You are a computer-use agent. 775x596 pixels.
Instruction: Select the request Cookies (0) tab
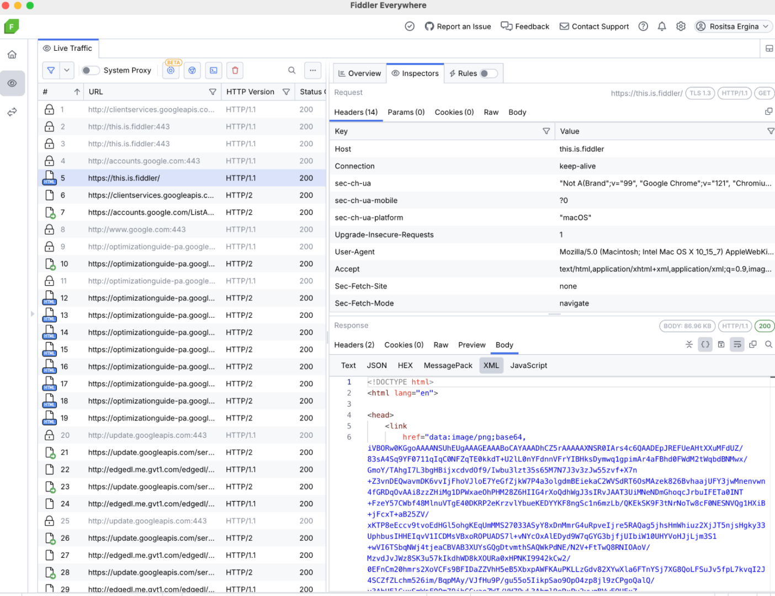coord(454,112)
